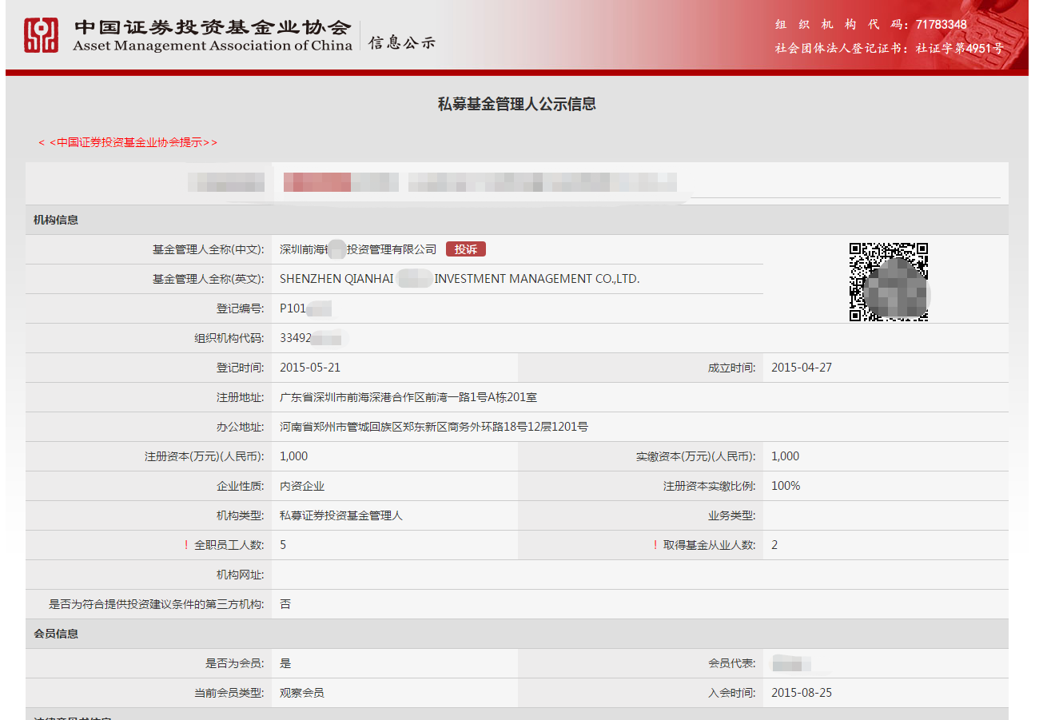Click the 中国证券投资基金业协会 header title

[x=213, y=26]
